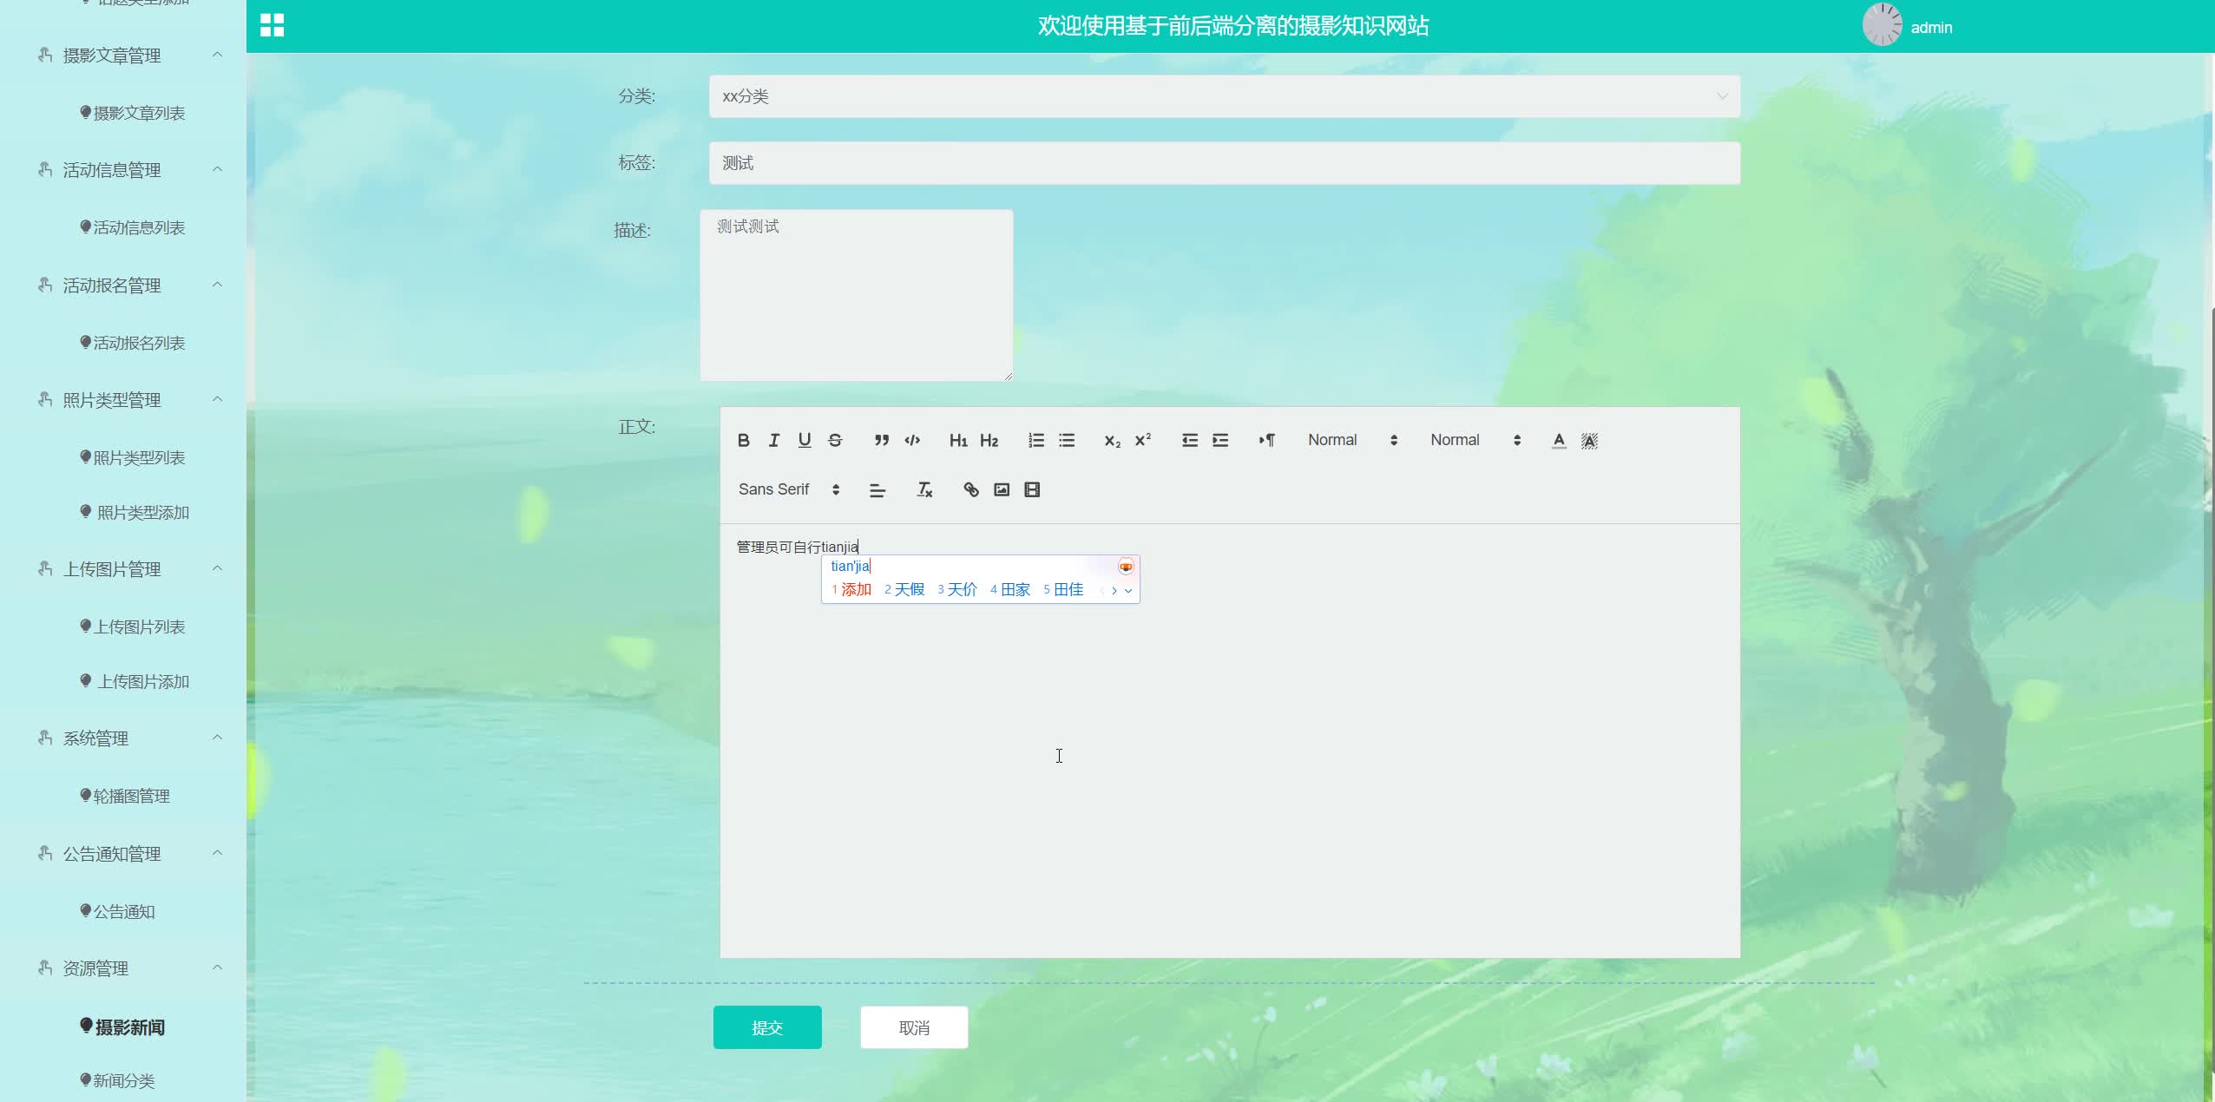This screenshot has height=1102, width=2215.
Task: Toggle bold formatting in editor
Action: tap(744, 441)
